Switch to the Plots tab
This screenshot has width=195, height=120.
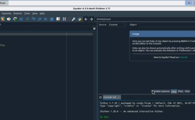pyautogui.click(x=180, y=91)
